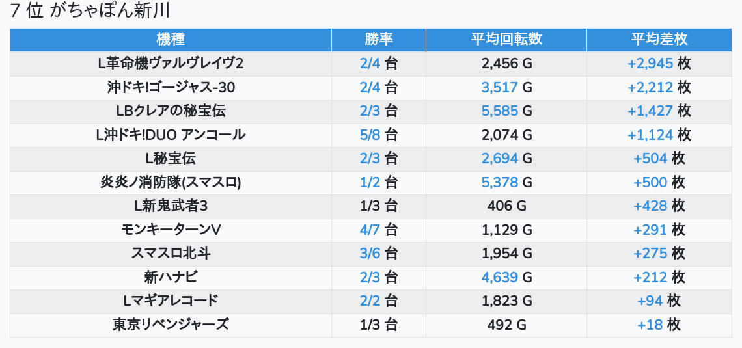742x348 pixels.
Task: Click the L新鬼武者3 machine name
Action: [171, 206]
